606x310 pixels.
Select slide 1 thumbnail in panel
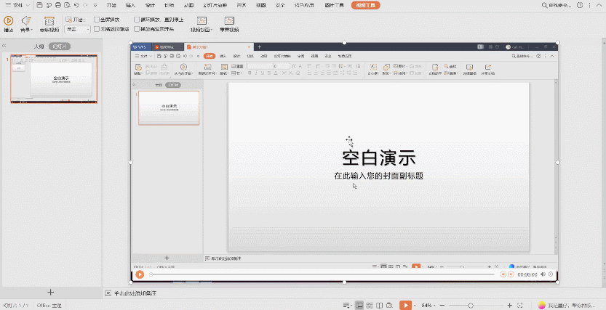[x=53, y=78]
